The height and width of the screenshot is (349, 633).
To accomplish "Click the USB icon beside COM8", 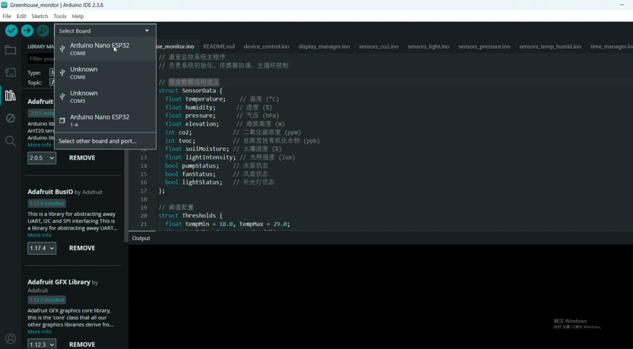I will point(62,49).
